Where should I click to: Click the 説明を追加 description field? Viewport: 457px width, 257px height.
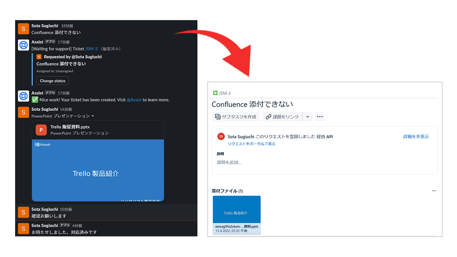[229, 163]
